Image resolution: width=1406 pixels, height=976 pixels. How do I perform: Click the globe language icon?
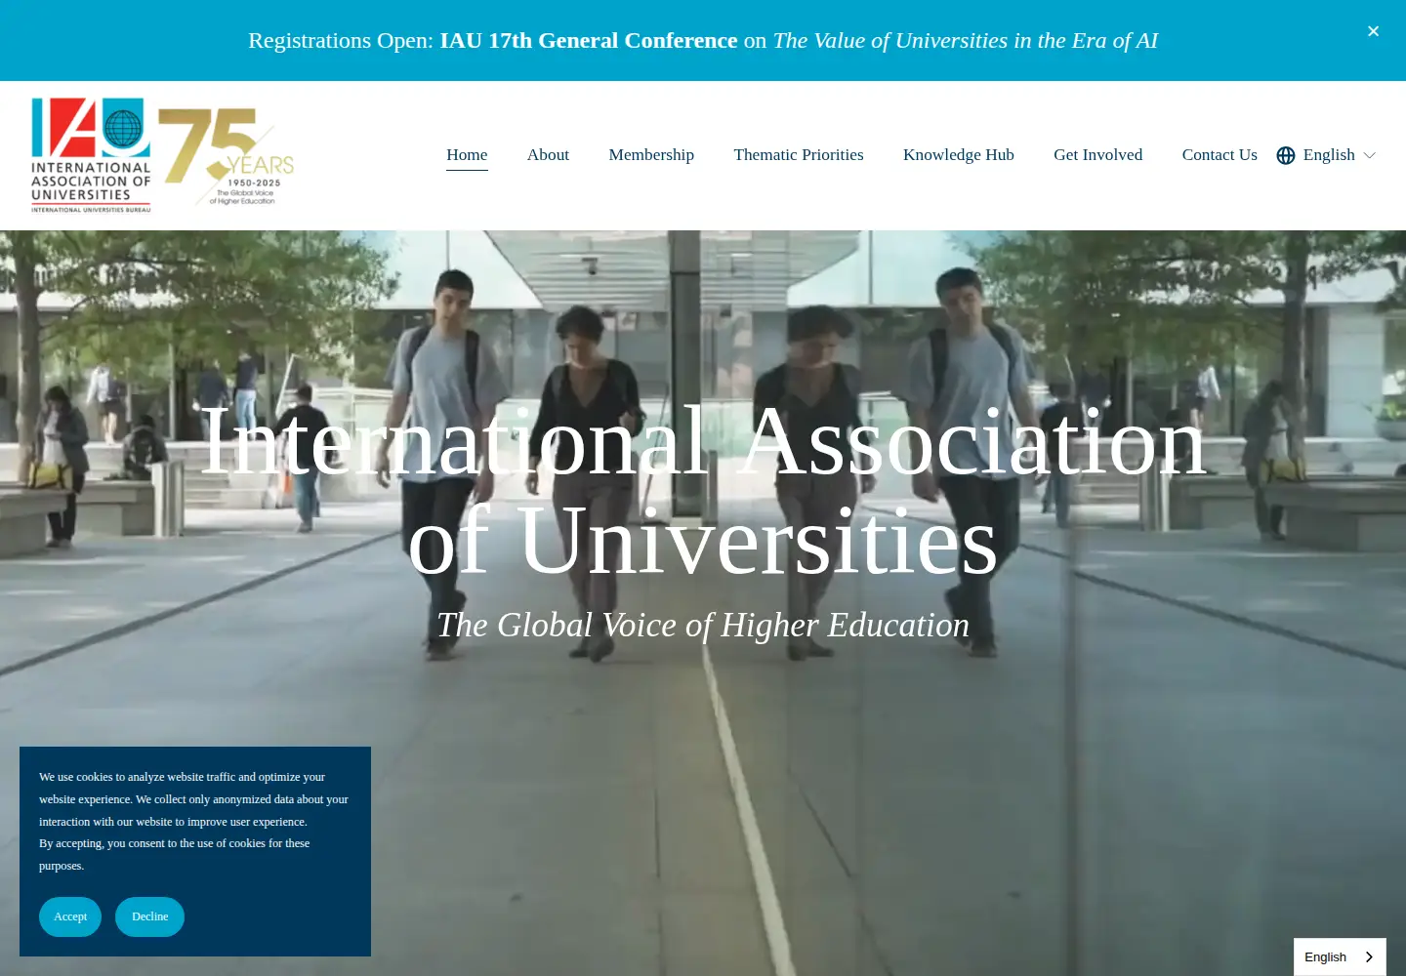click(1286, 155)
